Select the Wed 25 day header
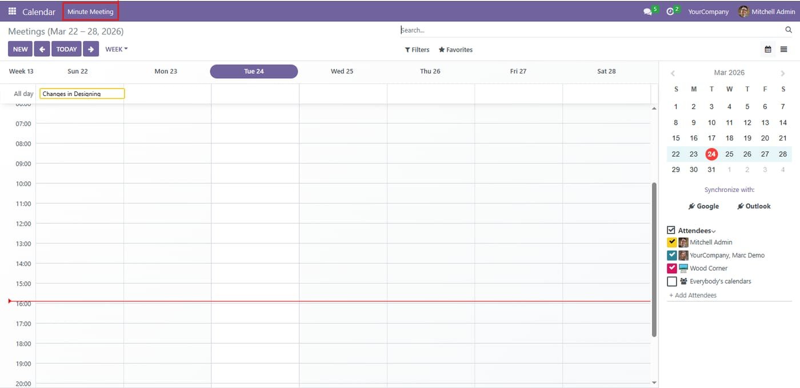Screen dimensions: 800x388 pos(342,71)
